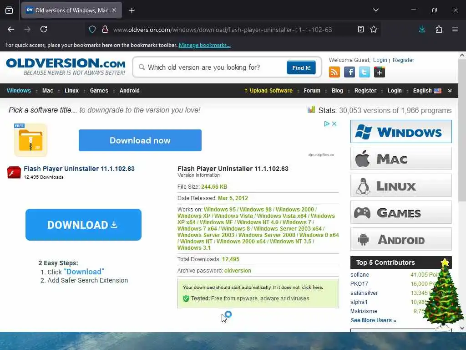Click the OLDVERSION.COM logo
Viewport: 466px width, 350px height.
66,67
